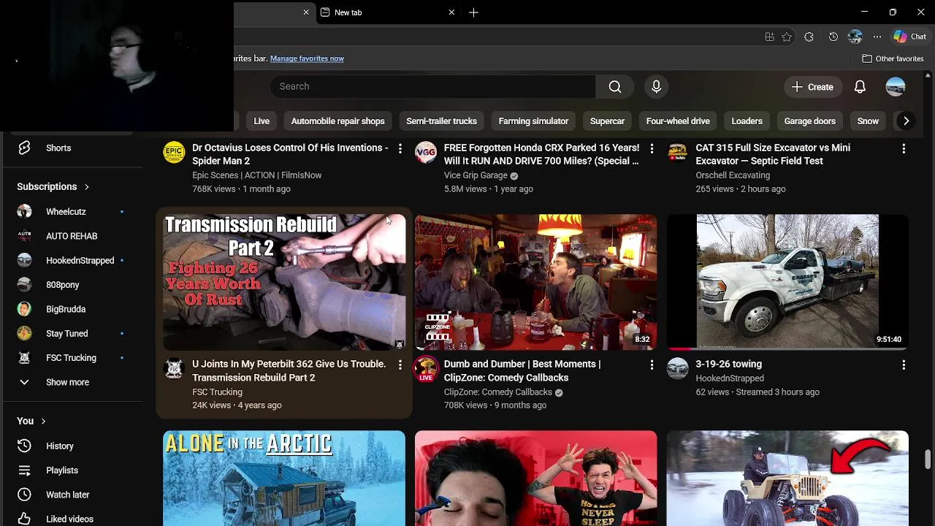Open Other favorites folder
This screenshot has width=935, height=526.
coord(893,58)
